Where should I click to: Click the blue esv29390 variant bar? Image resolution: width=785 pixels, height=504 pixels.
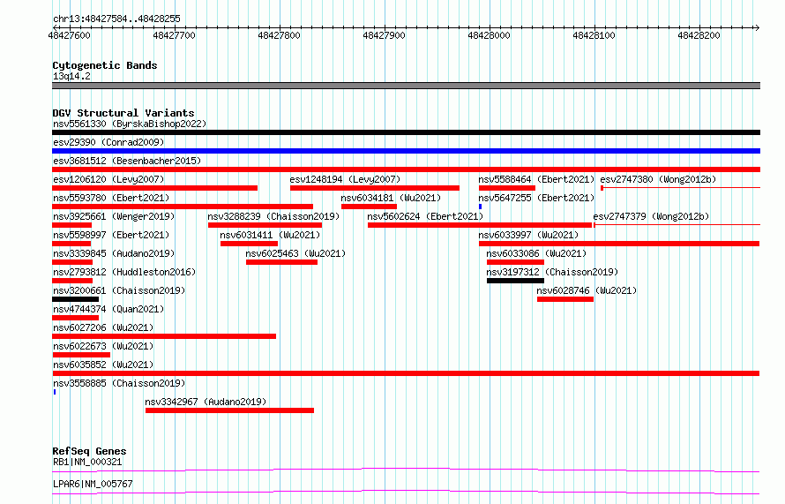tap(406, 151)
